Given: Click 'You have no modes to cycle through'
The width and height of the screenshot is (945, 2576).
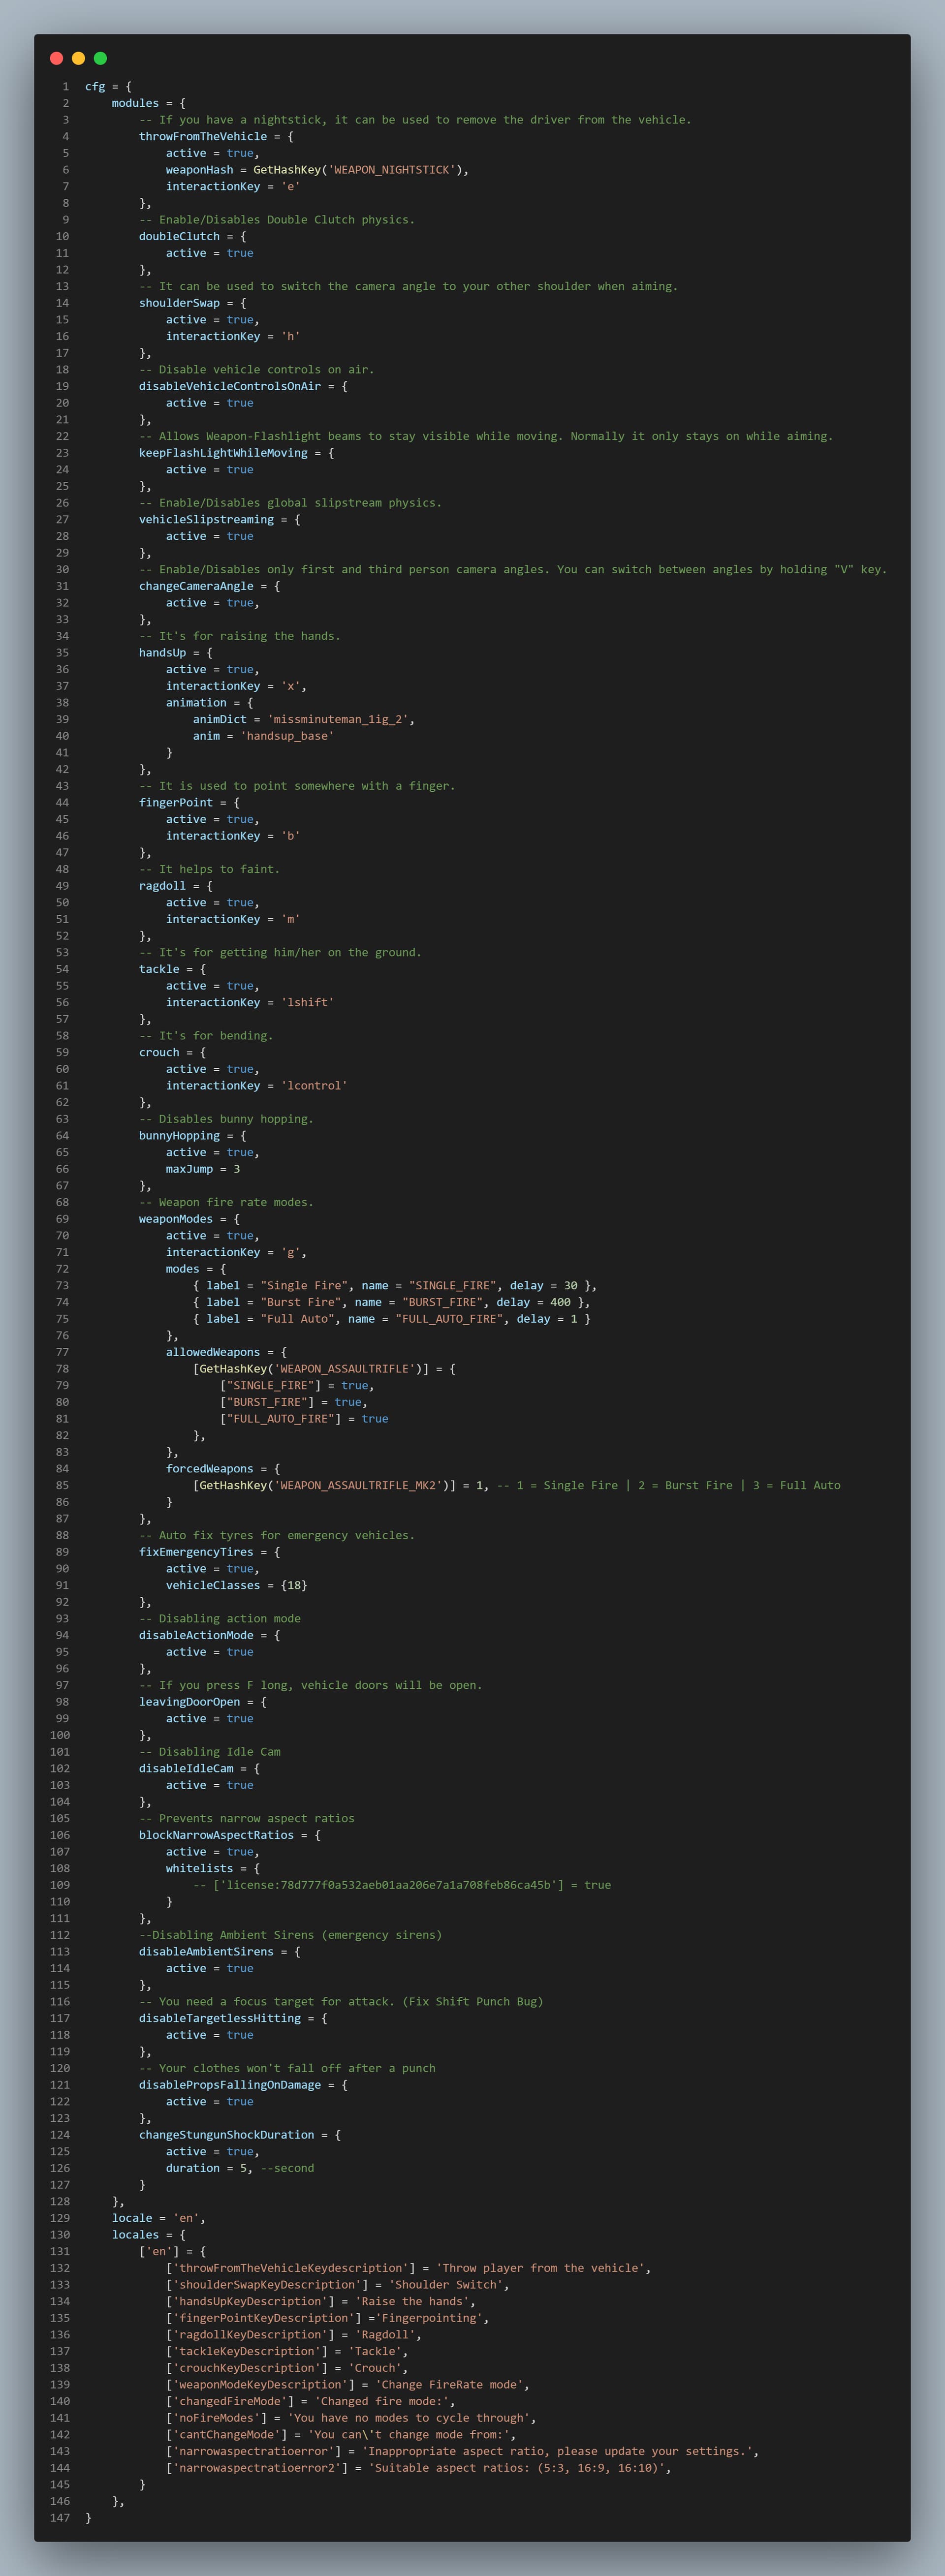Looking at the screenshot, I should tap(412, 2418).
